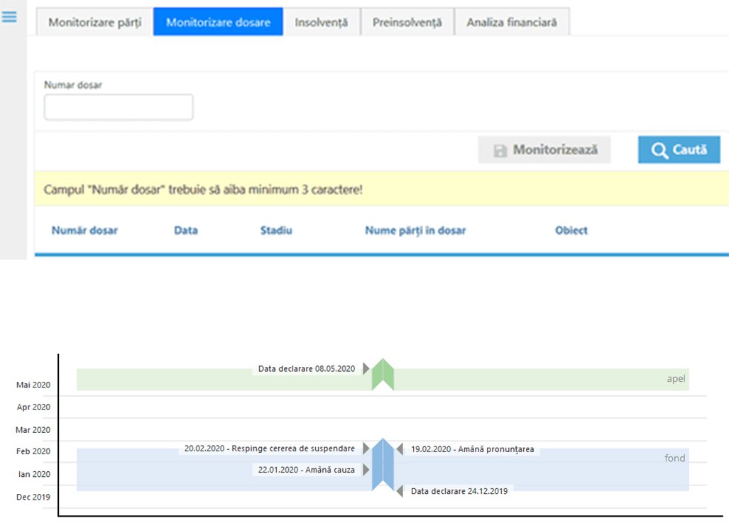729x528 pixels.
Task: Open the Insolvență tab
Action: pos(321,22)
